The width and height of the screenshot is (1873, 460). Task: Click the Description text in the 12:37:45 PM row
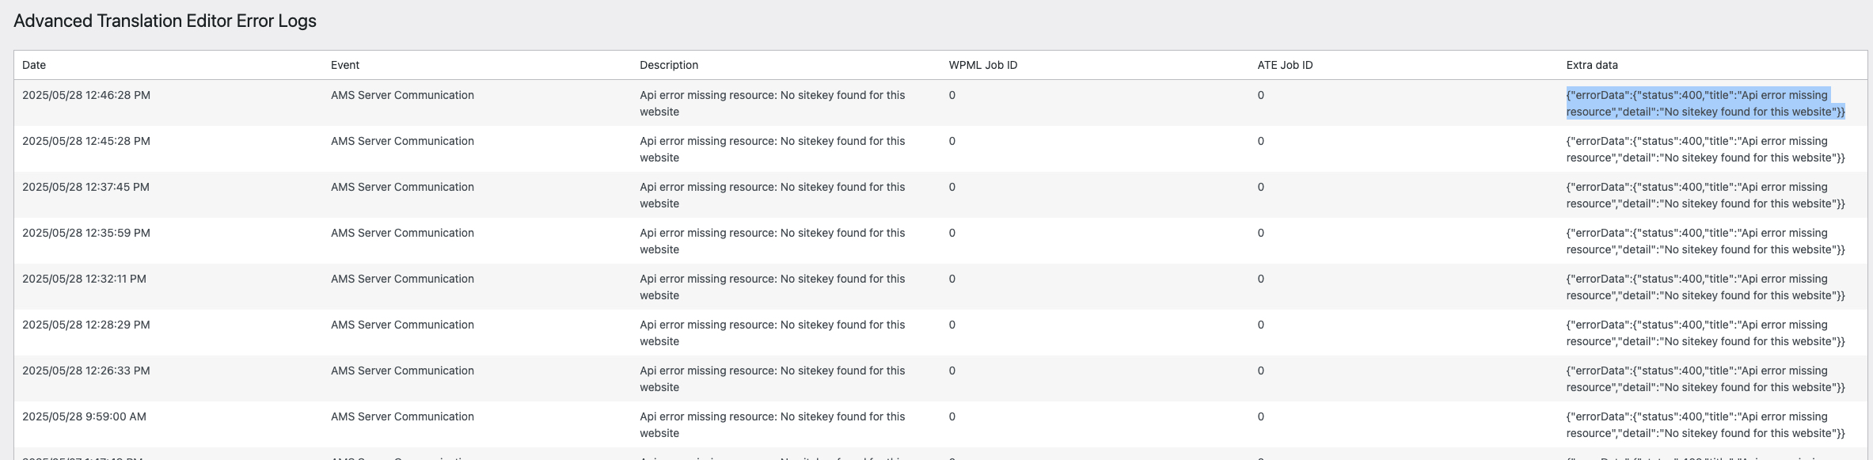[772, 195]
